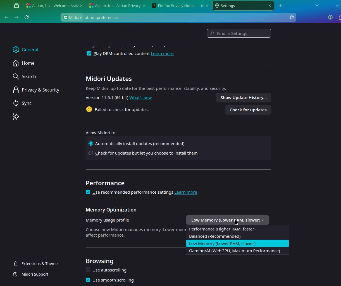Select the Settings tab
The width and height of the screenshot is (341, 286).
(x=243, y=6)
